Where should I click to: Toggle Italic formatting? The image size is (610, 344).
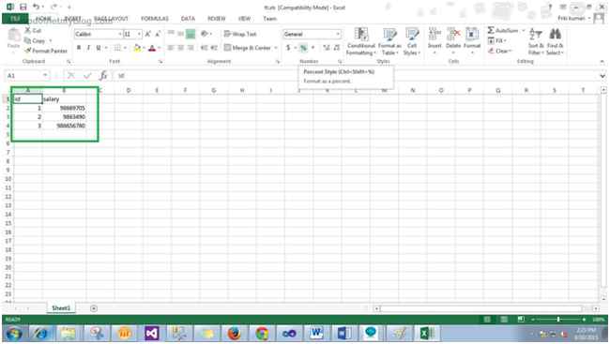pyautogui.click(x=89, y=48)
